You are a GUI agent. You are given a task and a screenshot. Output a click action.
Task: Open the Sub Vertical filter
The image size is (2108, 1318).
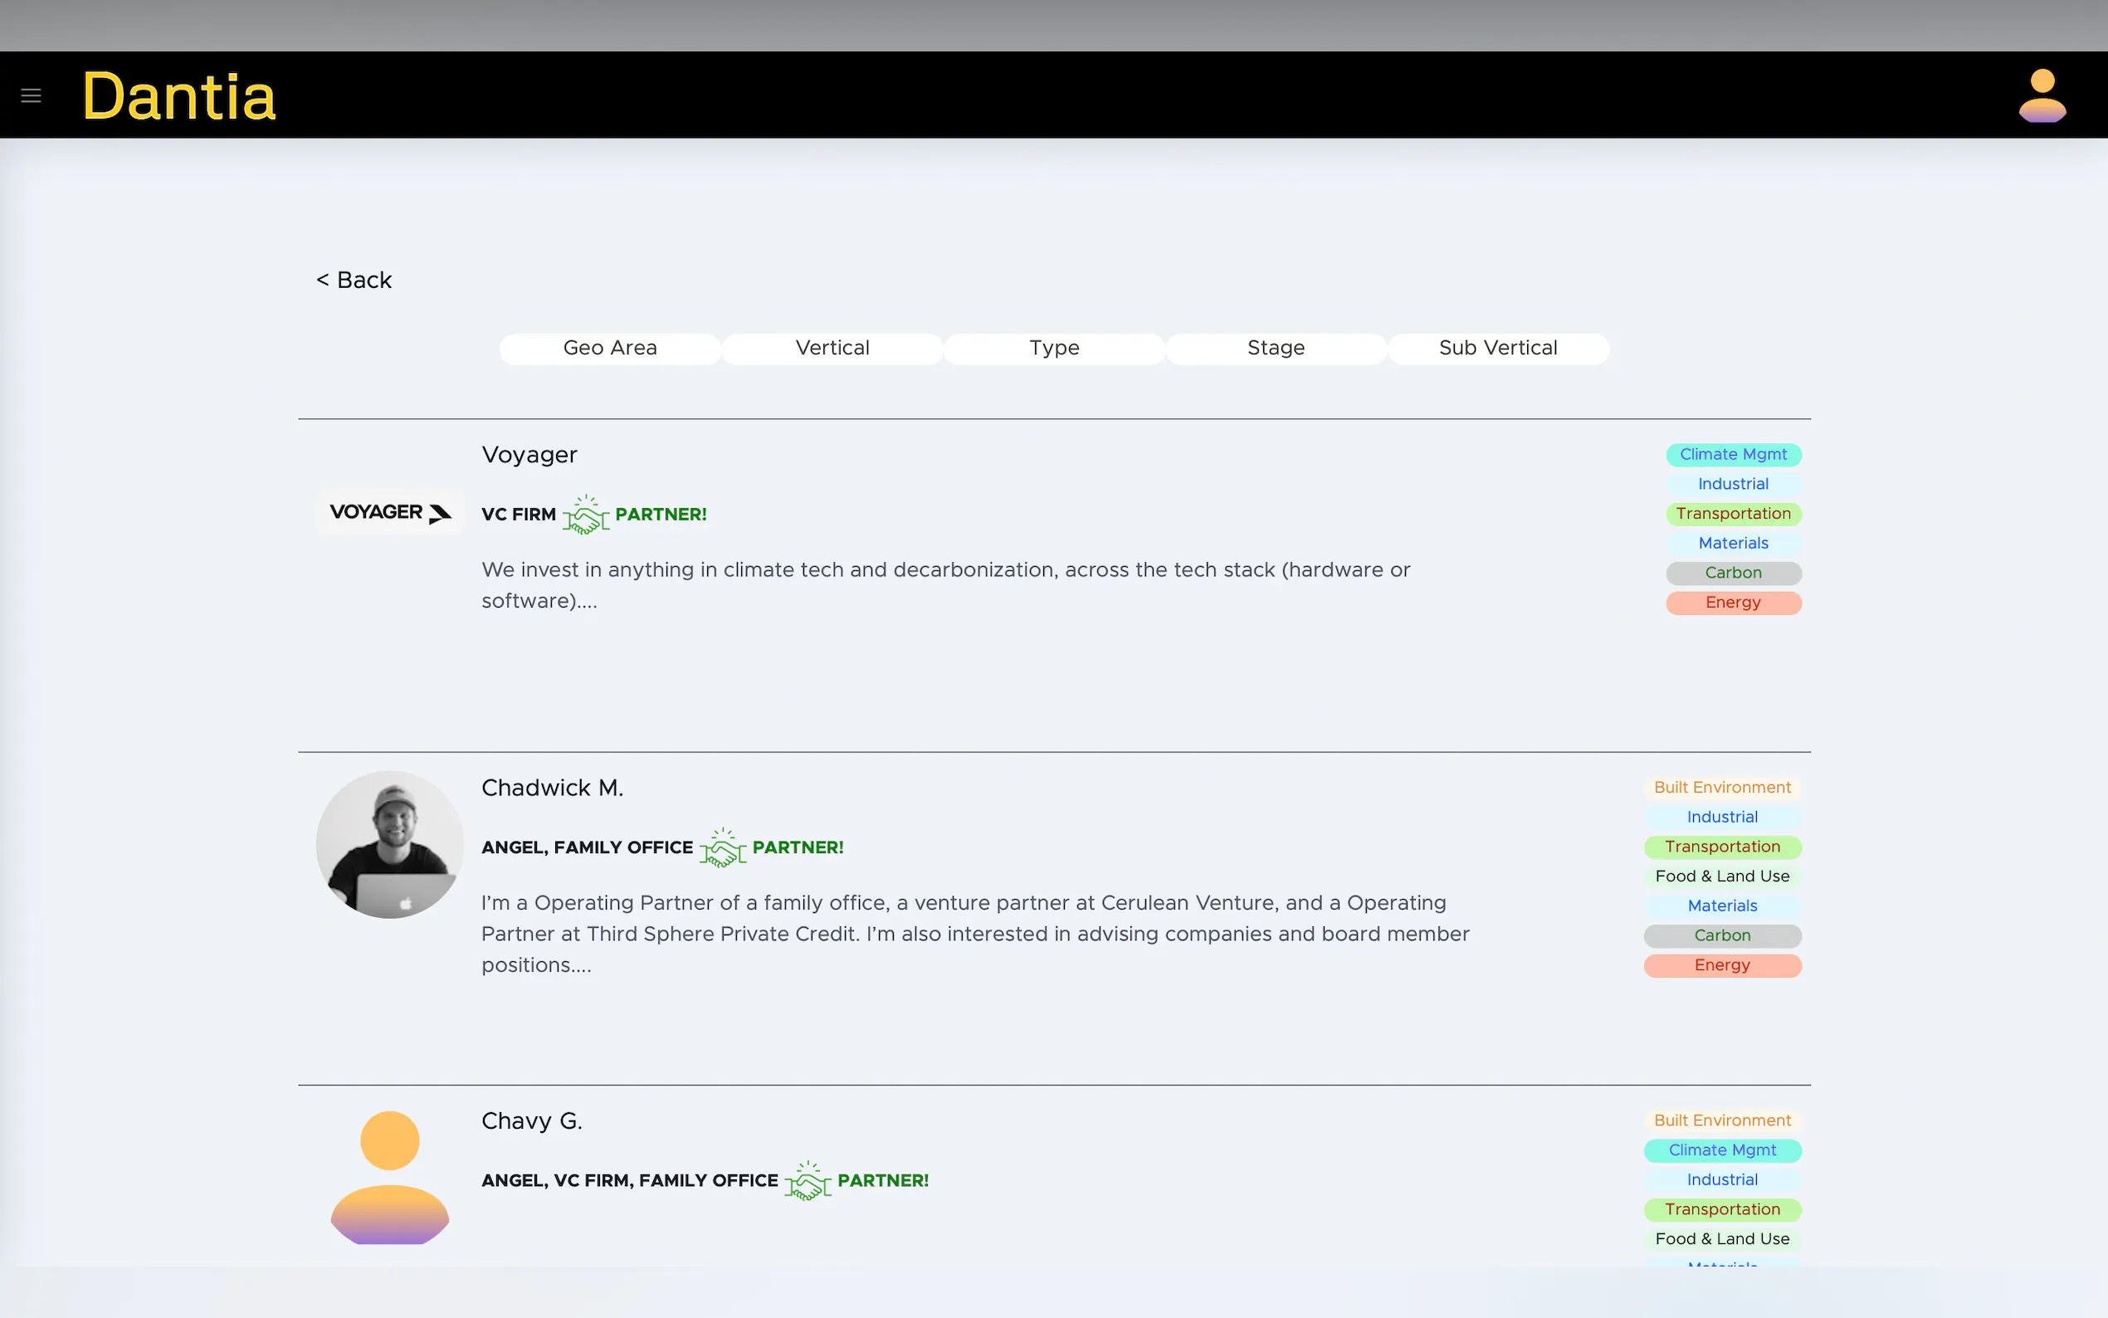click(1498, 348)
